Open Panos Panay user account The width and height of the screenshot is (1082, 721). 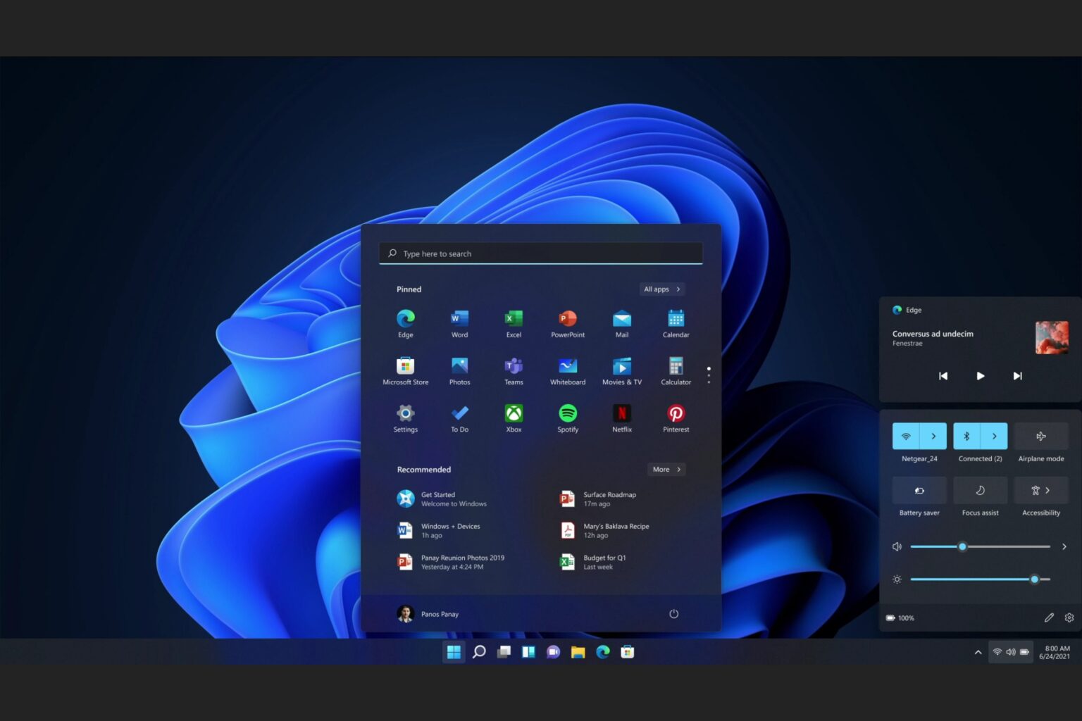click(428, 614)
